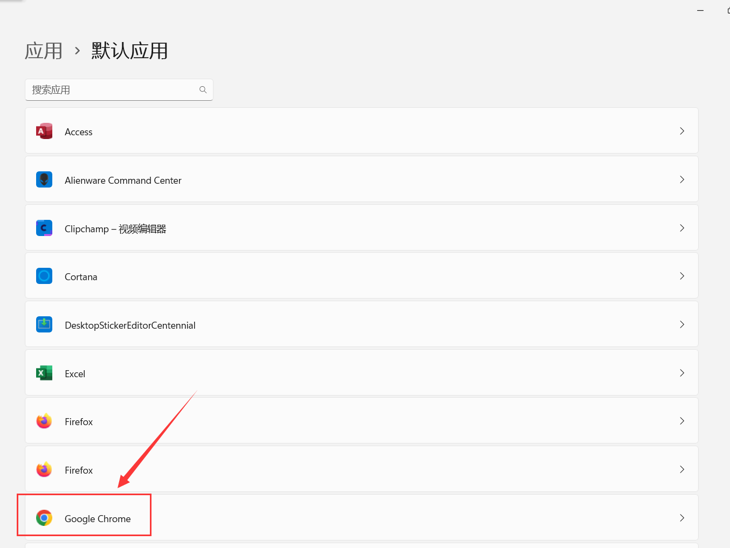Expand the Alienware Command Center chevron

[x=682, y=179]
